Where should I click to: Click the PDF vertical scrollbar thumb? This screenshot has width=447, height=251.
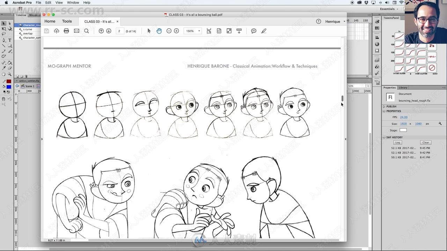pyautogui.click(x=343, y=98)
